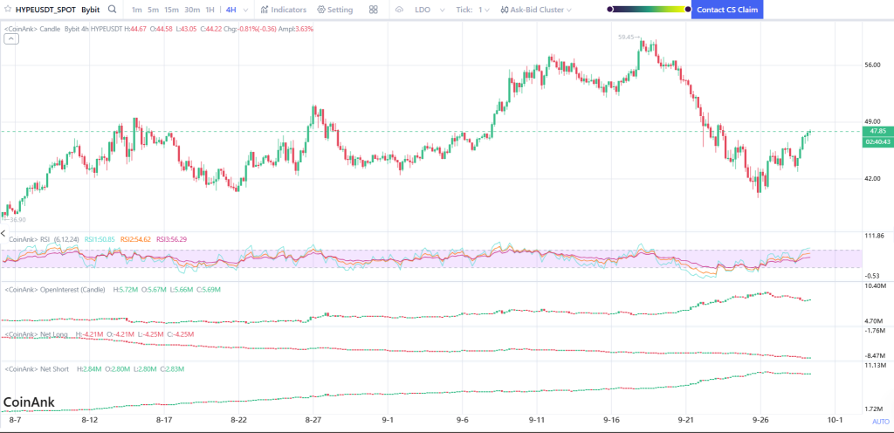
Task: Open symbol search magnifier icon
Action: click(x=113, y=10)
